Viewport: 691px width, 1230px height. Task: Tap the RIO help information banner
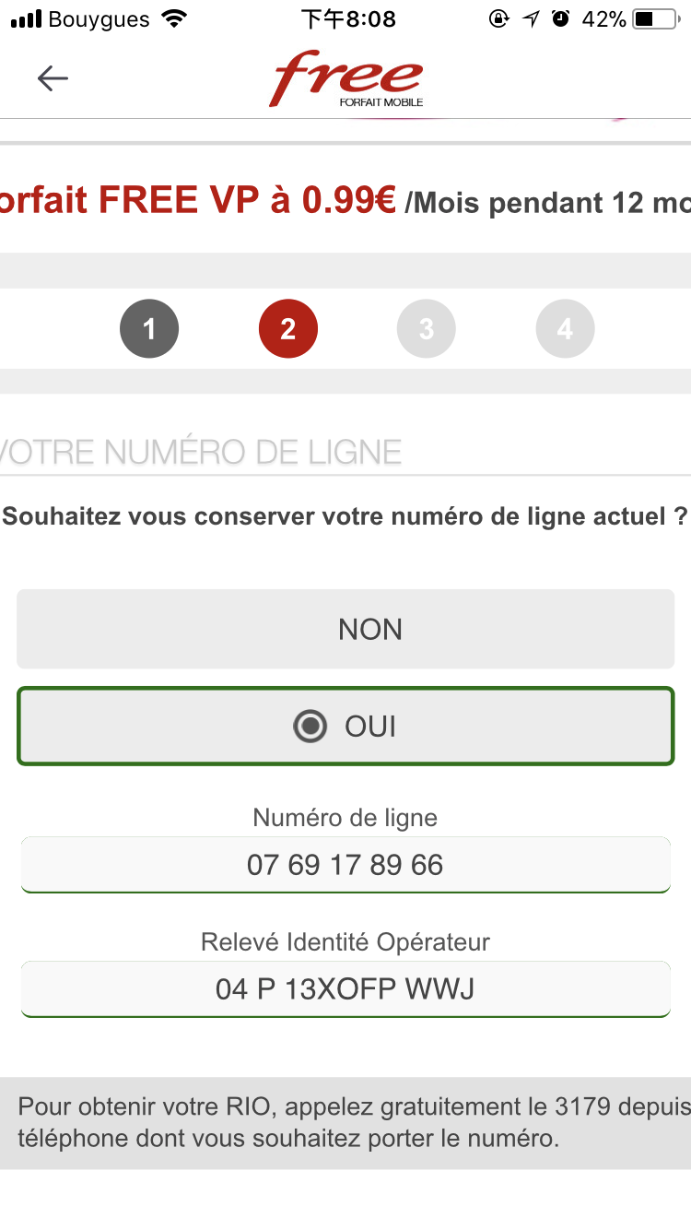pos(345,1123)
